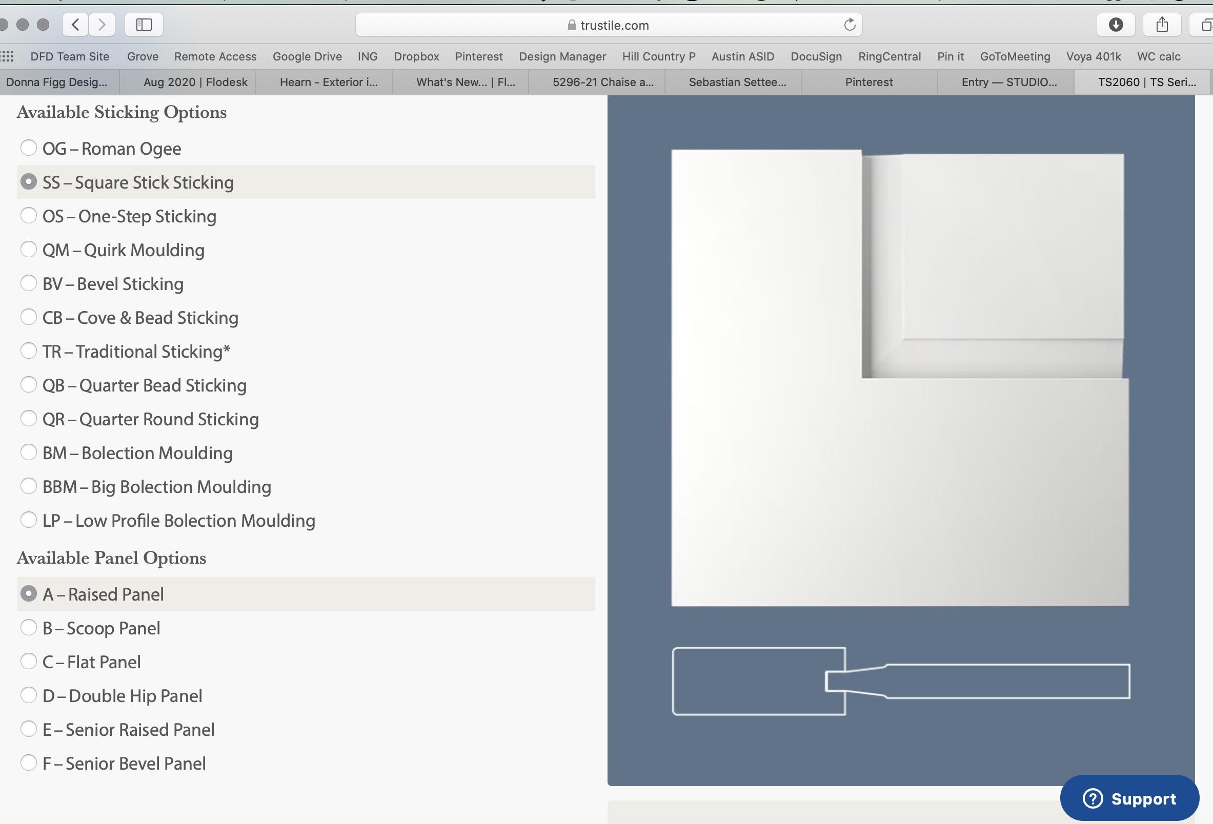
Task: Click the reload page icon
Action: pos(849,25)
